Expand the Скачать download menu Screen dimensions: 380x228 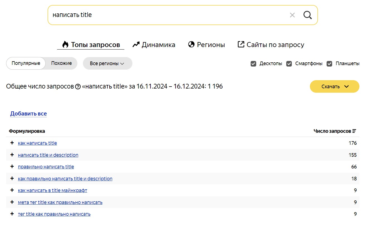tap(334, 87)
